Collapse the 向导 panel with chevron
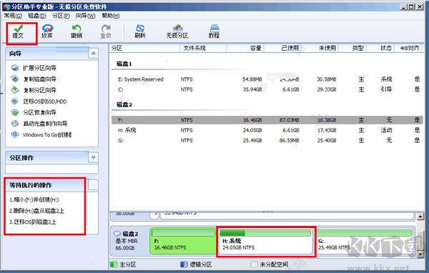429x273 pixels. [93, 54]
